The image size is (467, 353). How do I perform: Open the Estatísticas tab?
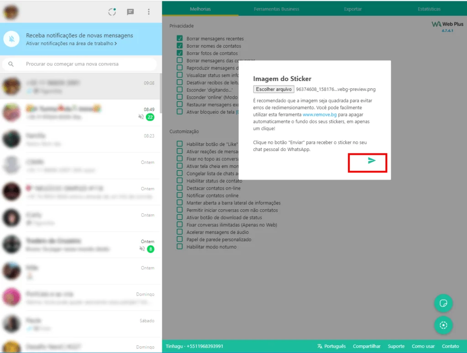pos(429,9)
